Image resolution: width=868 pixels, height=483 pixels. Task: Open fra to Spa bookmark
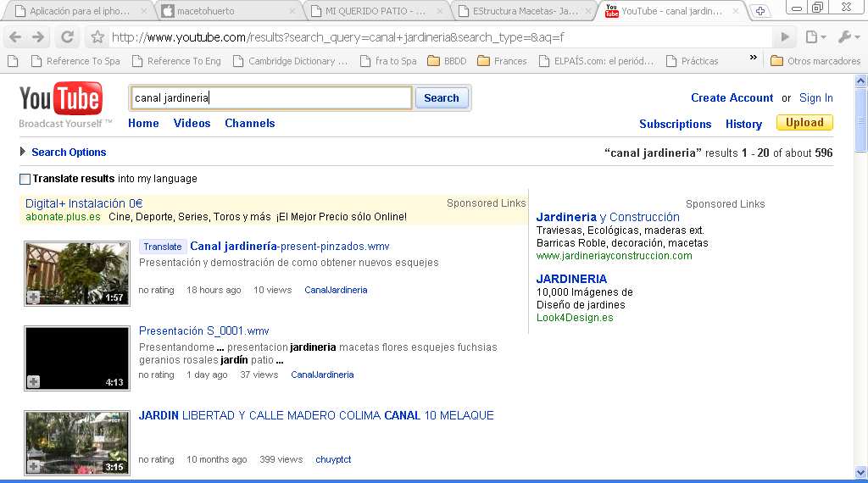pos(388,61)
